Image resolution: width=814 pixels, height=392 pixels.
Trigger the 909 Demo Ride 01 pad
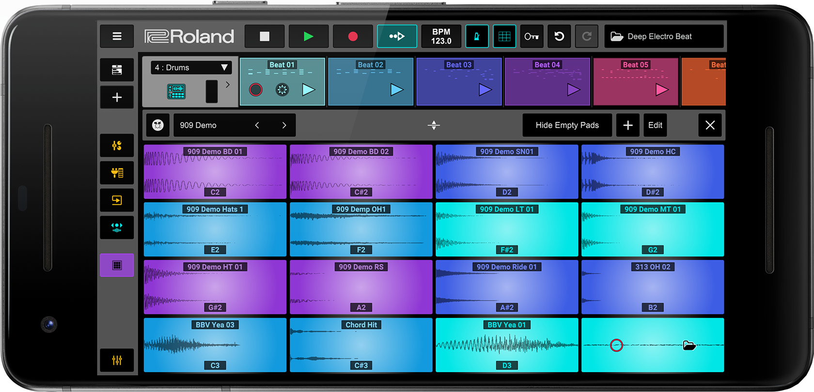[x=507, y=287]
